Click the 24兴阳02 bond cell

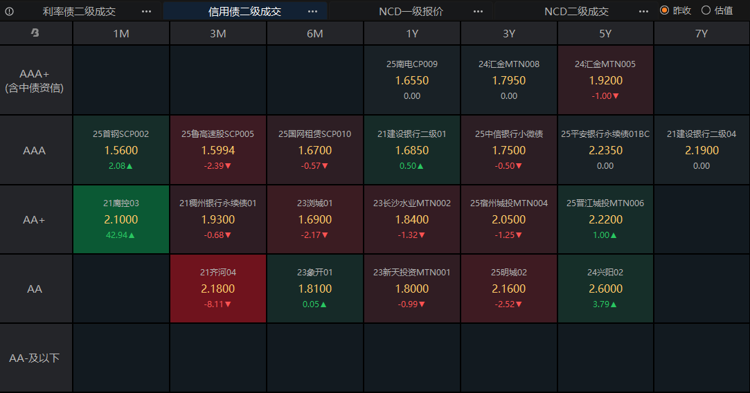[605, 289]
